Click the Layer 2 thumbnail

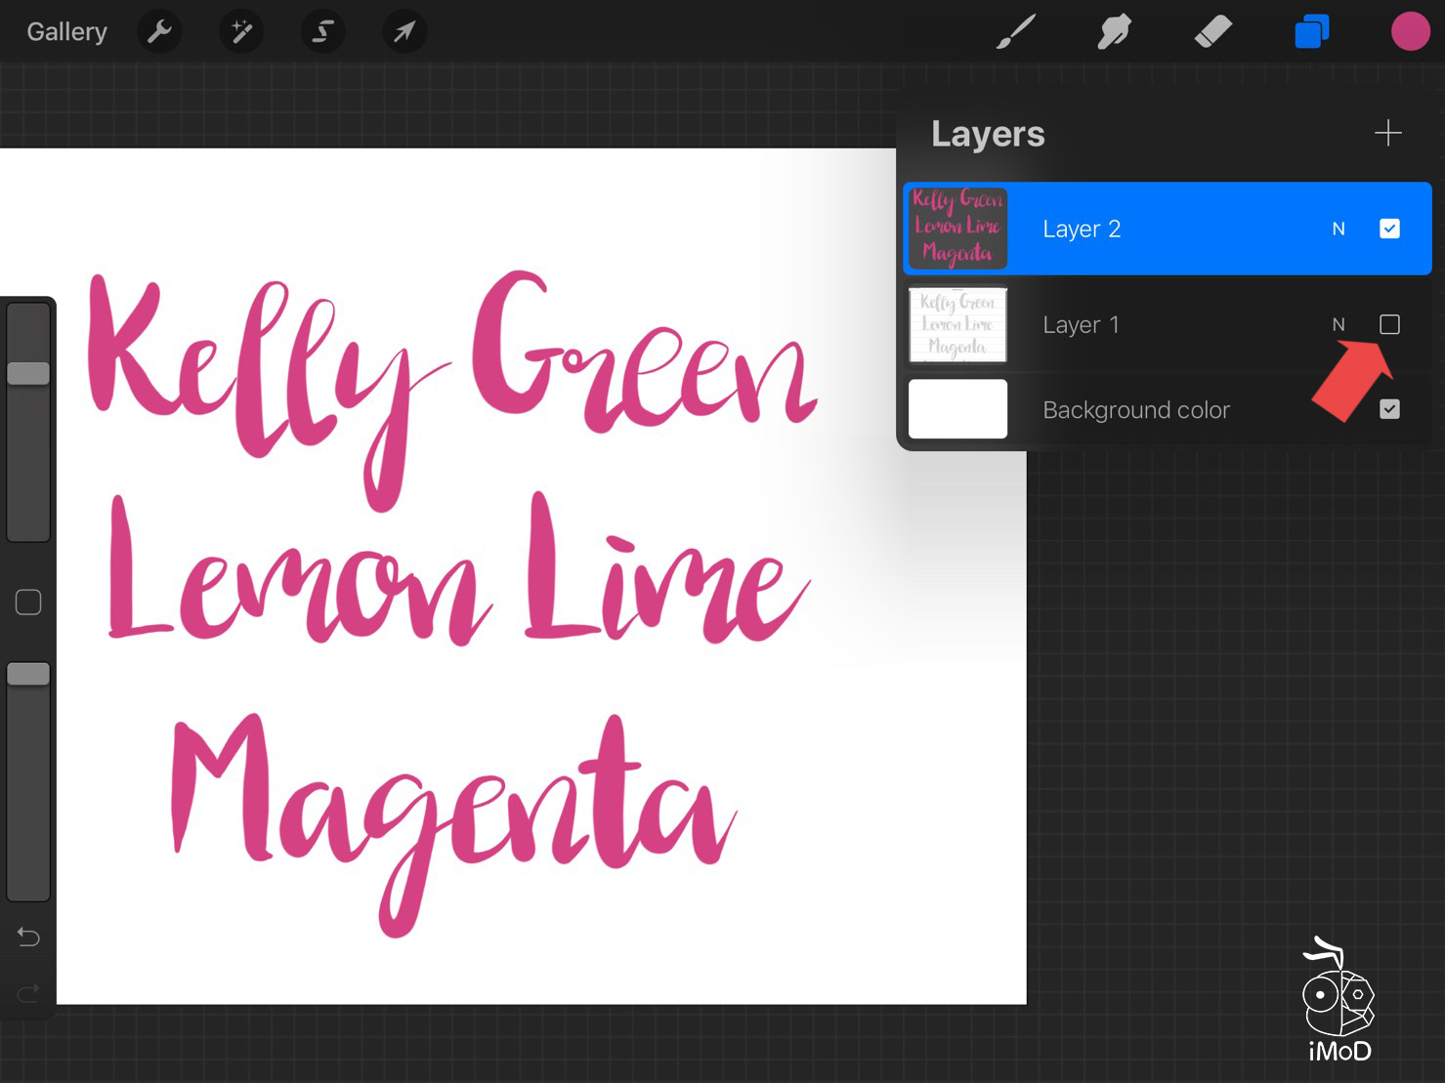pyautogui.click(x=957, y=229)
